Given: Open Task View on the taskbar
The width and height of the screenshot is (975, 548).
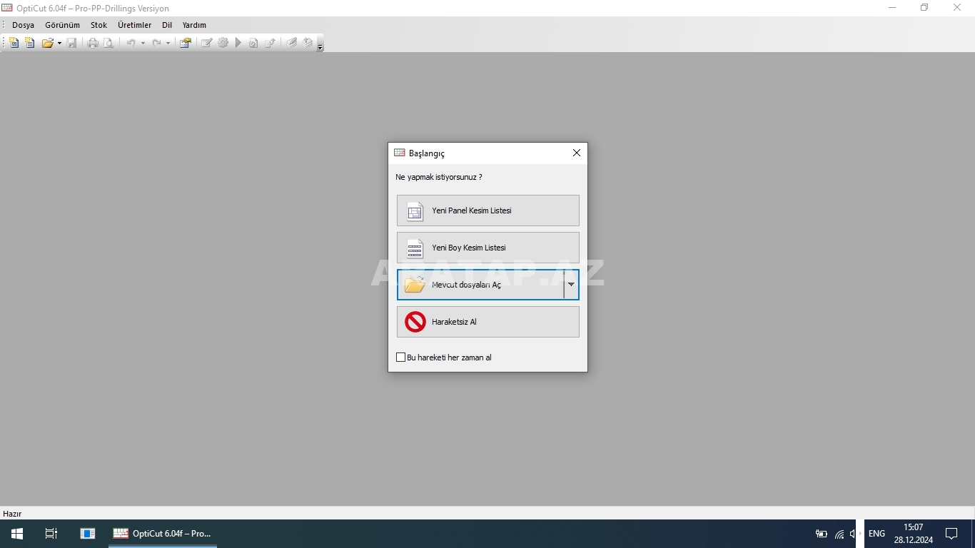Looking at the screenshot, I should 51,534.
